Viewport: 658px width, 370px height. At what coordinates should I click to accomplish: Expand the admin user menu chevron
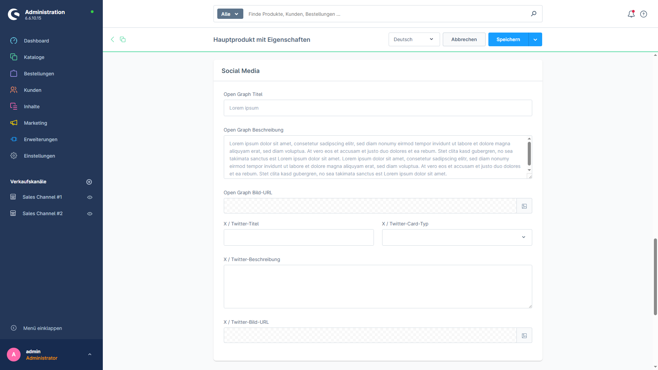click(x=90, y=355)
